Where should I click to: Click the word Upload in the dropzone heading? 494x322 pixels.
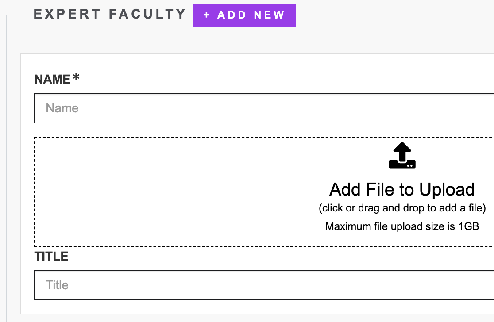coord(447,189)
